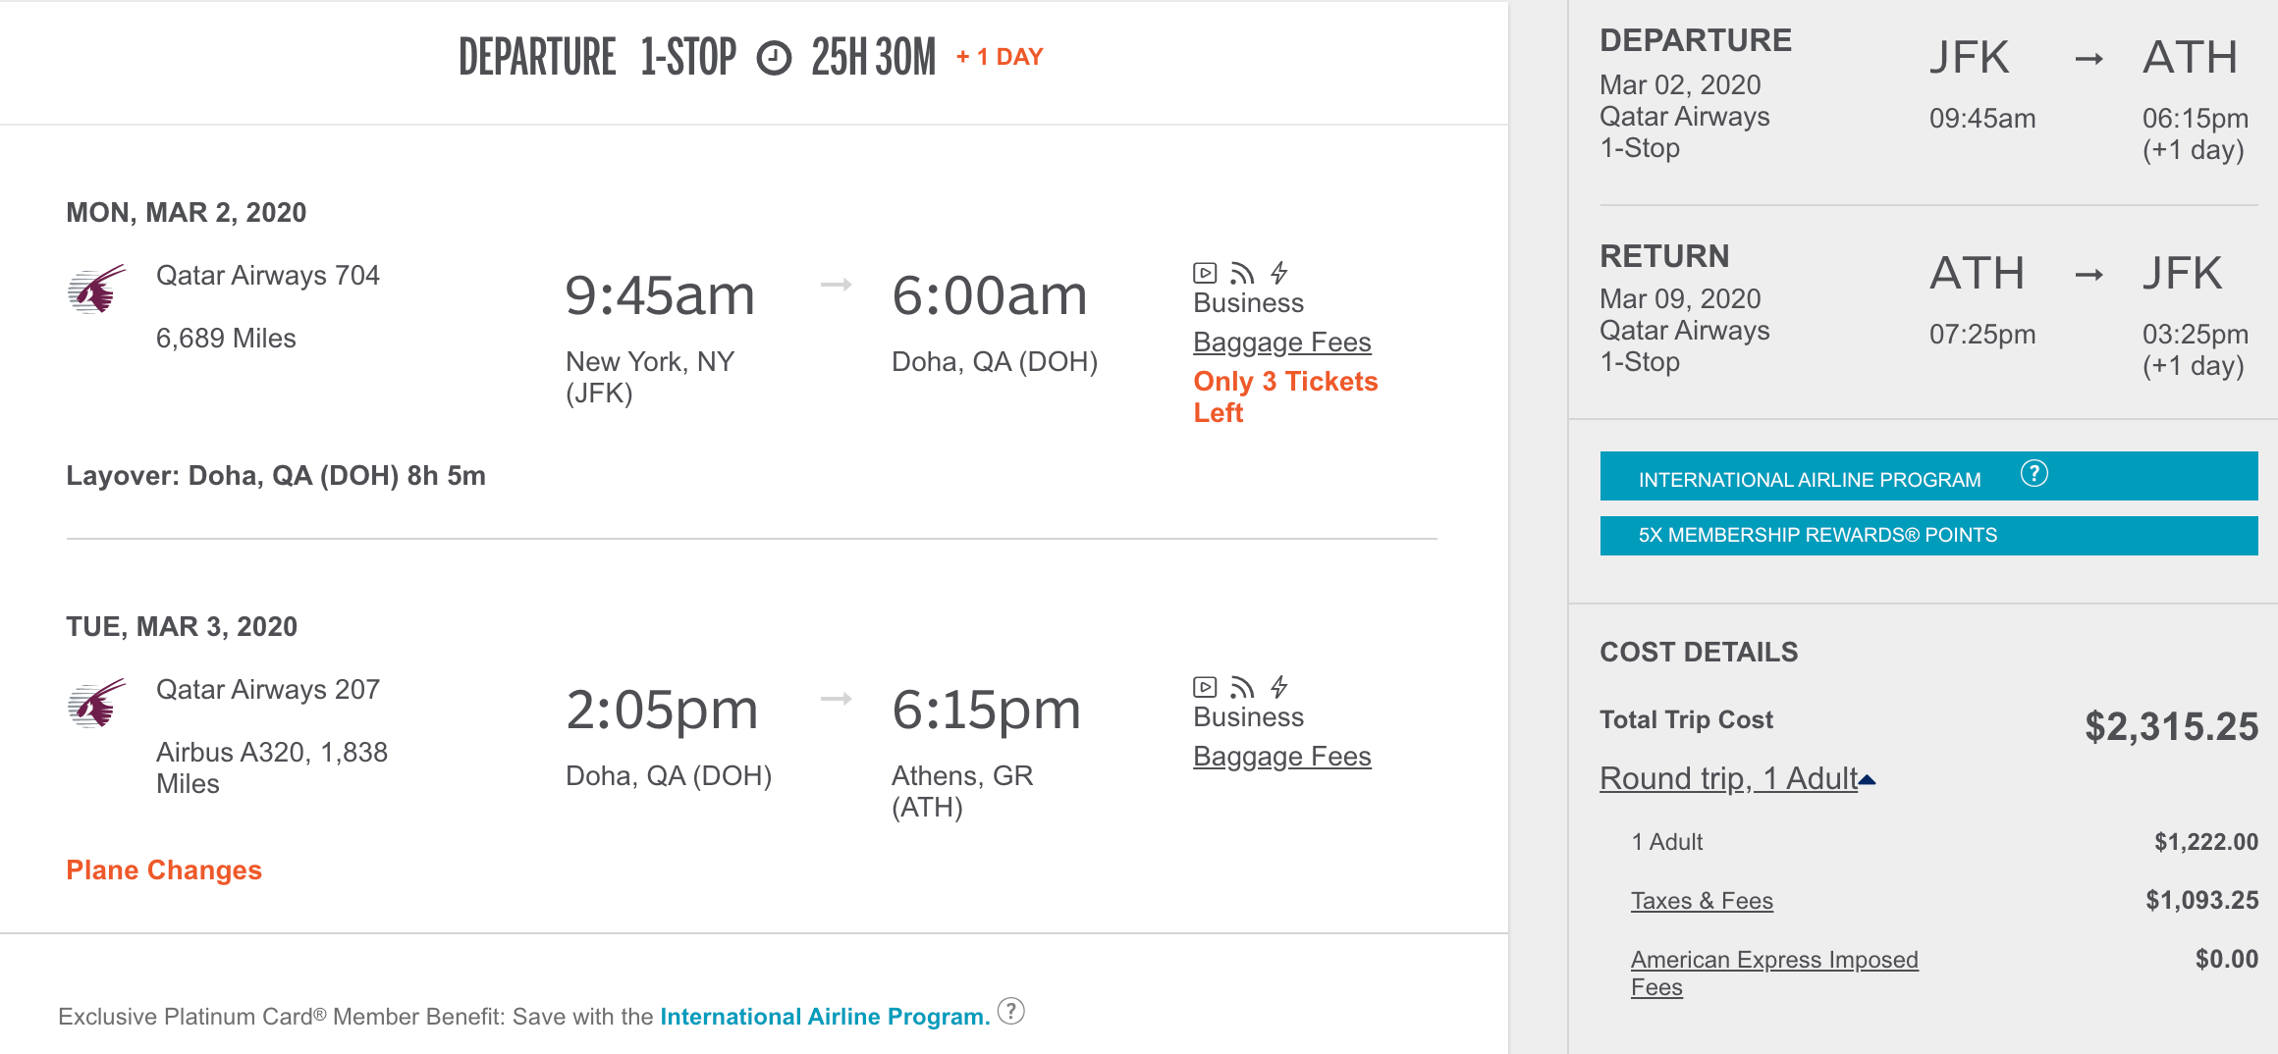Open Baggage Fees for Qatar Airways 704
2278x1054 pixels.
click(1281, 343)
